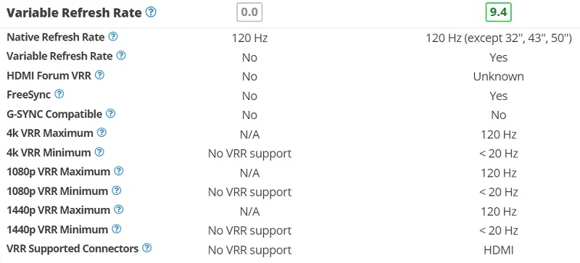Click the FreeSync question mark icon
580x263 pixels.
pos(59,94)
